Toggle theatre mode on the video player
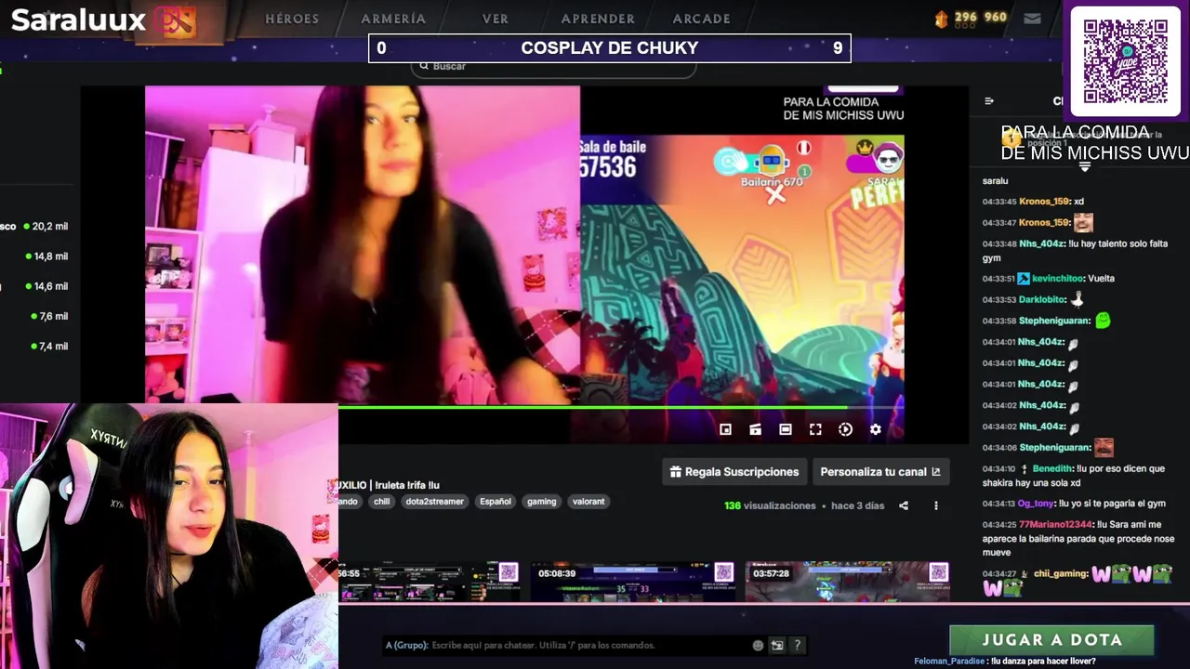This screenshot has width=1190, height=669. [x=786, y=429]
